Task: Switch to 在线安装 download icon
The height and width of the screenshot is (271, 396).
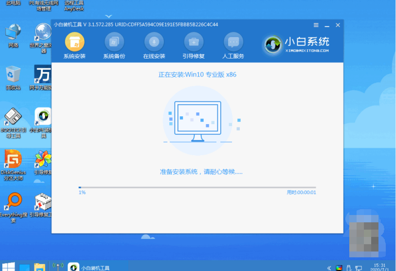Action: point(154,42)
